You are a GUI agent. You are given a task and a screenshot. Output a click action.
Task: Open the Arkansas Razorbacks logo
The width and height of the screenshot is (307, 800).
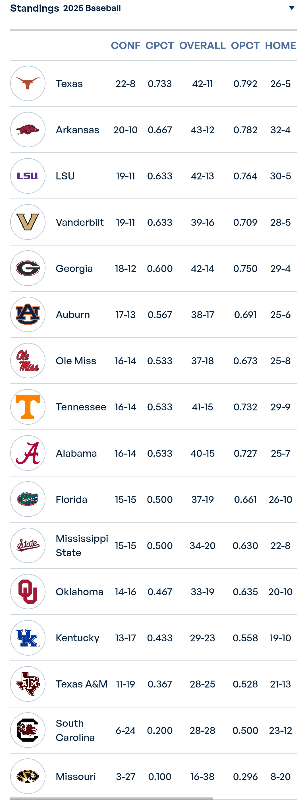pyautogui.click(x=28, y=130)
